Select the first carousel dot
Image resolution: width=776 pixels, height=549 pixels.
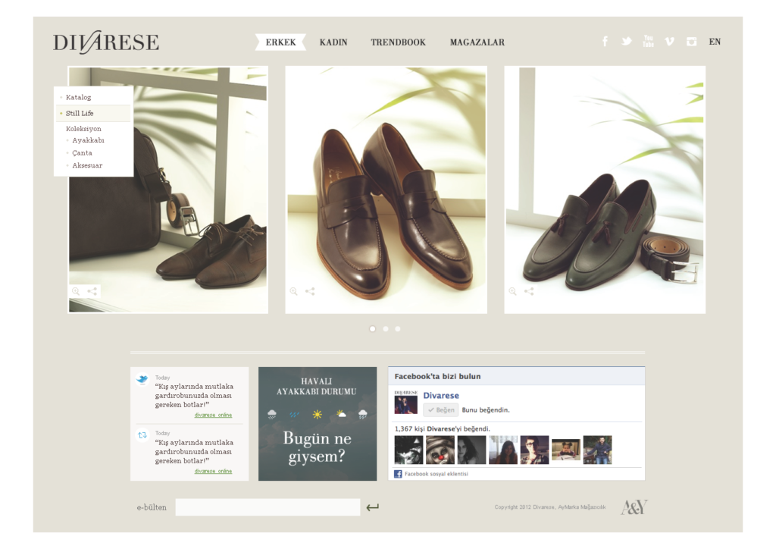(372, 329)
